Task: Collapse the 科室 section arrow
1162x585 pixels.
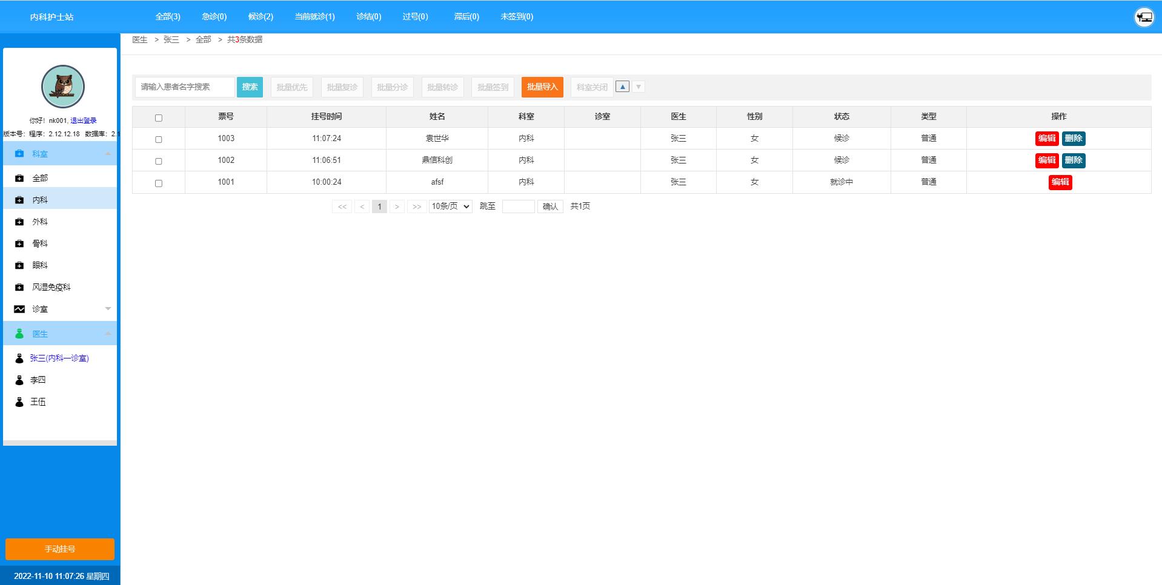Action: tap(108, 154)
